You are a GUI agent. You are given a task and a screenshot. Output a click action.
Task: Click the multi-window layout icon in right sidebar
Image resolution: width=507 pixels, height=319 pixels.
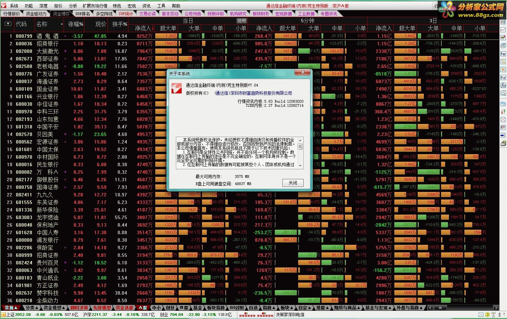503,46
